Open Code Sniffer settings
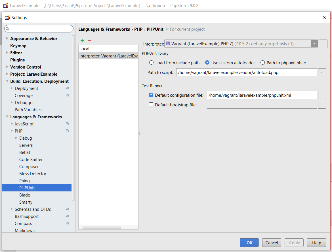This screenshot has height=252, width=332. (31, 160)
